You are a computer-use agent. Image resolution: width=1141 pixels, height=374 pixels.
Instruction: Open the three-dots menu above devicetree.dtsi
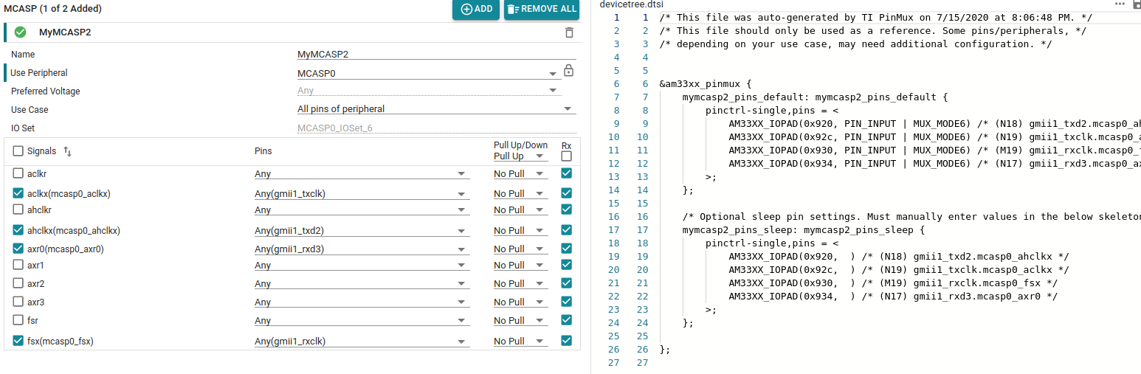[1120, 4]
